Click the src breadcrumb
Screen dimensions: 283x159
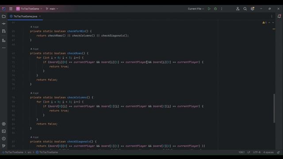click(30, 152)
